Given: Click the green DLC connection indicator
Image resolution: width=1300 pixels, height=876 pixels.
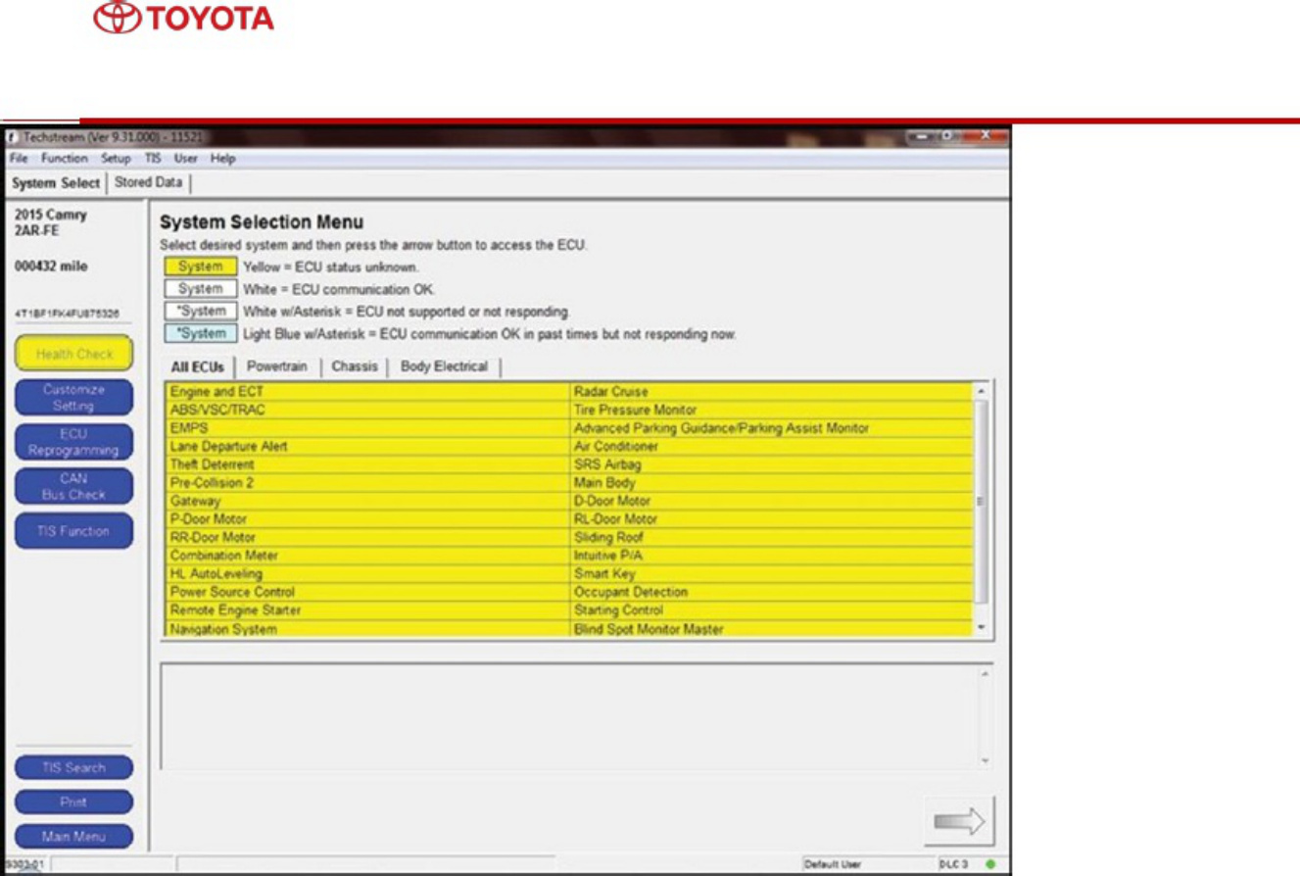Looking at the screenshot, I should (x=990, y=864).
